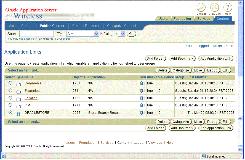
Task: Click the top Categorize button
Action: click(181, 70)
